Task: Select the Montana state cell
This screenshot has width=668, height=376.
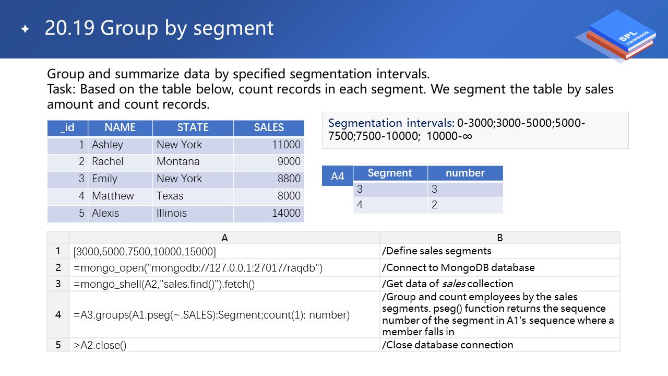Action: point(193,162)
